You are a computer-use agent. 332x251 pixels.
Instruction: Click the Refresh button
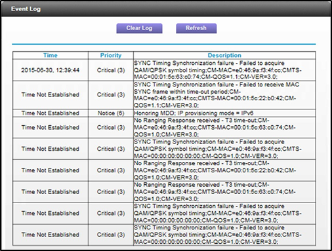(x=196, y=28)
